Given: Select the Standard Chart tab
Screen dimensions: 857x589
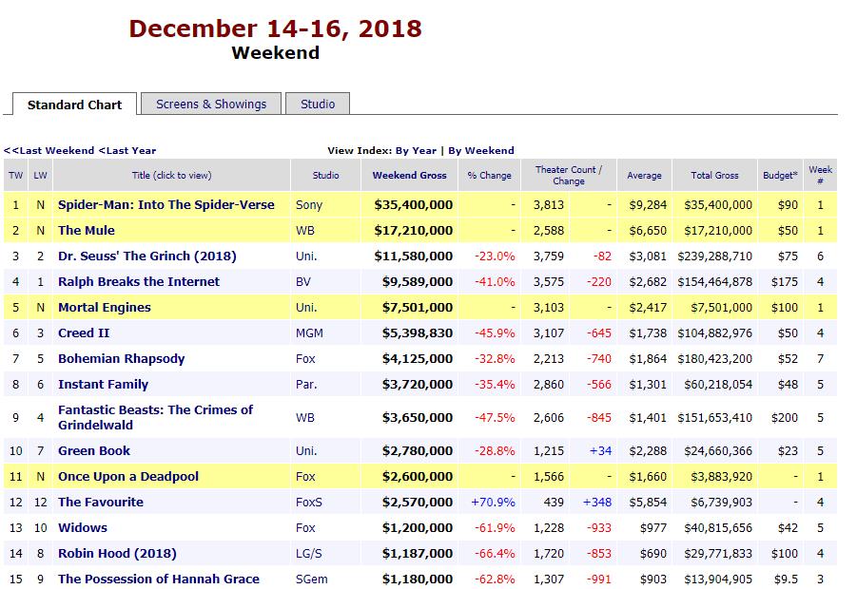Looking at the screenshot, I should click(74, 104).
